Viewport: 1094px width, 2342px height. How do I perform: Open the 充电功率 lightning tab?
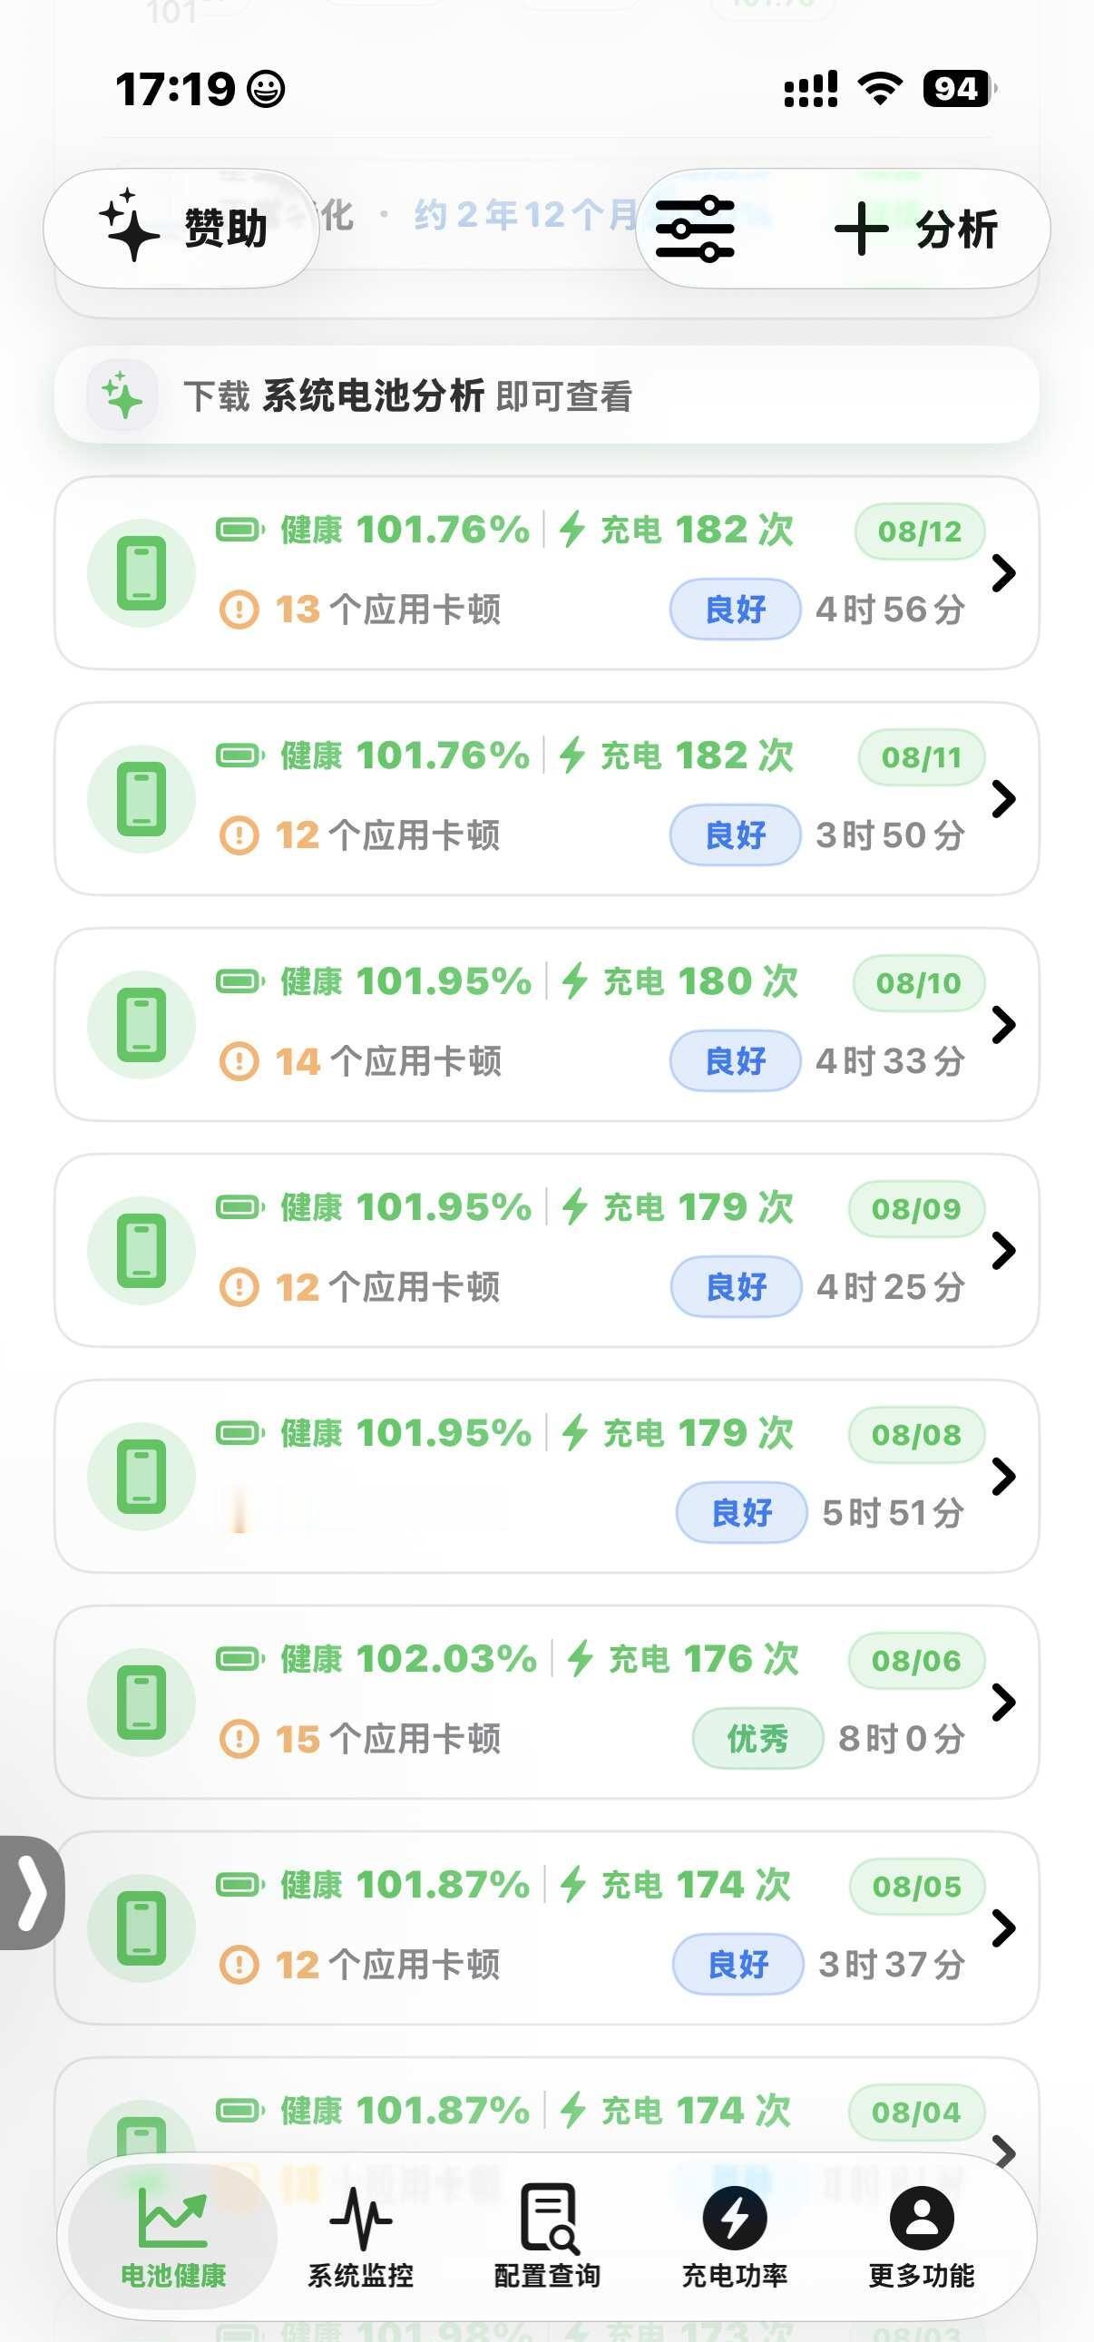(735, 2236)
